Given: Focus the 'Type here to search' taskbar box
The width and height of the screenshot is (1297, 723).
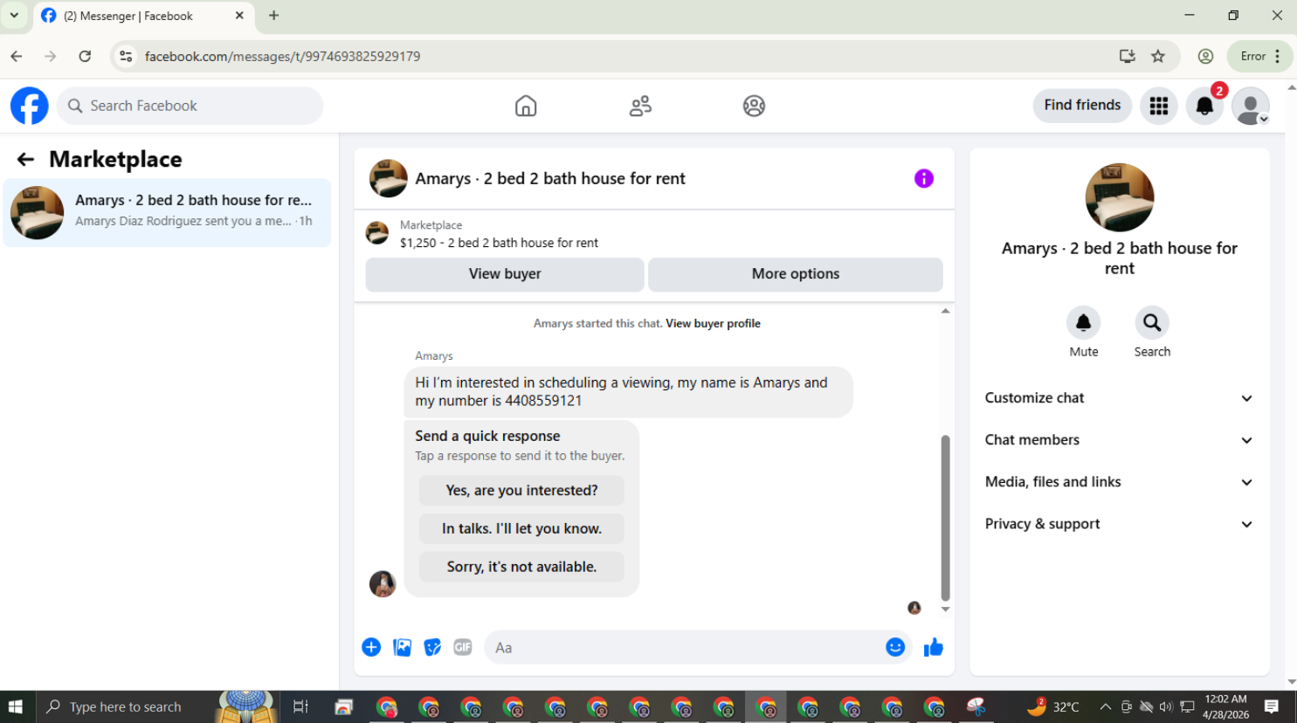Looking at the screenshot, I should point(124,706).
